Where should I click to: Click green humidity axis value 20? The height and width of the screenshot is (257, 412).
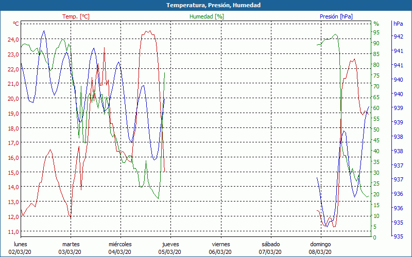pos(376,194)
